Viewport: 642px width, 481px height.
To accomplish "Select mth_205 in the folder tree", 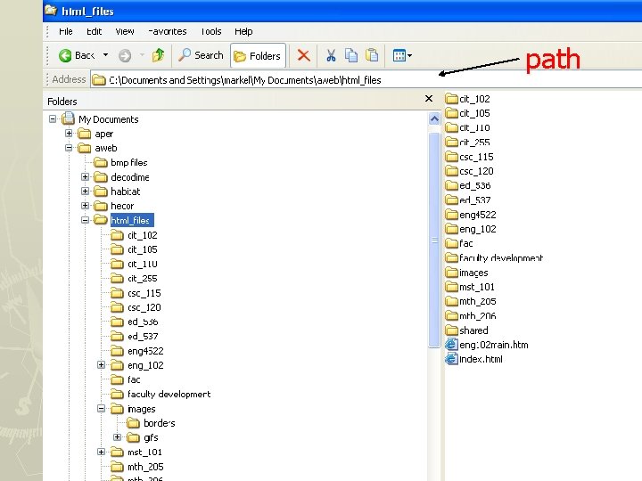I will pyautogui.click(x=145, y=467).
